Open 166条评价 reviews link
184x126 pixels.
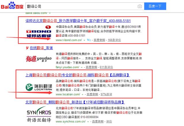pyautogui.click(x=114, y=40)
